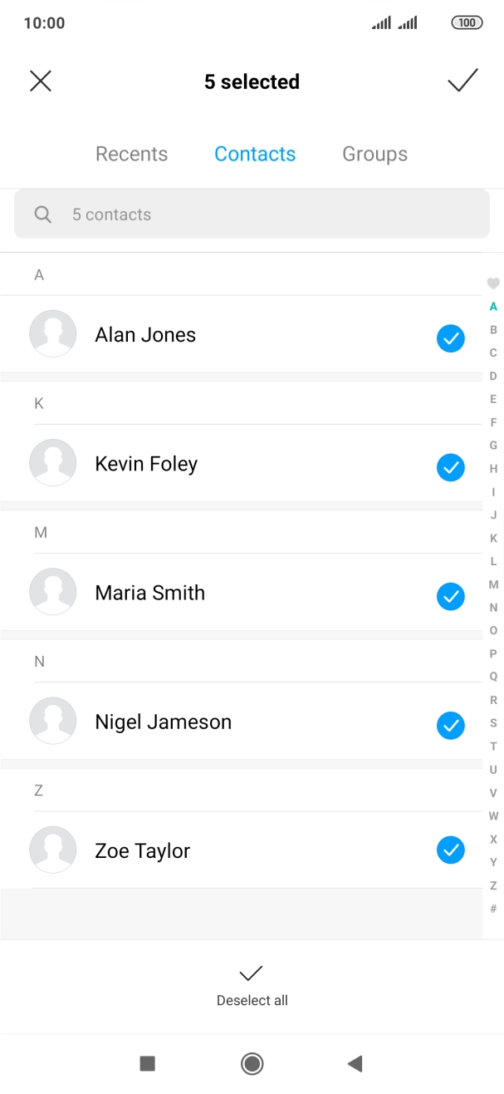This screenshot has width=504, height=1094.
Task: Switch to the Recents tab
Action: tap(131, 154)
